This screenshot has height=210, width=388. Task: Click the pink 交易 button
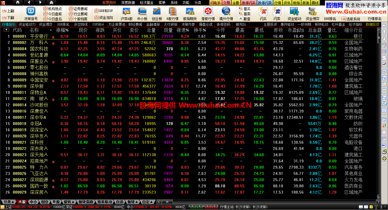click(226, 3)
